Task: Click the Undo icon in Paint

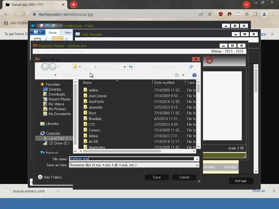Action: point(48,26)
